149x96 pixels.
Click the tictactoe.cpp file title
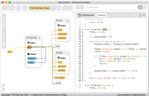tap(87, 15)
